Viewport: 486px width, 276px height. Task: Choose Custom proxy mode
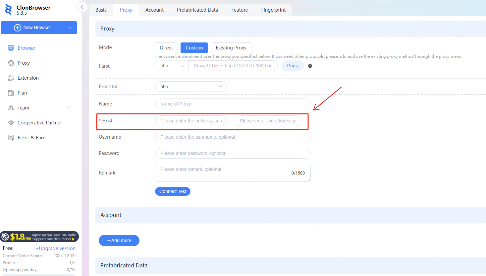[194, 48]
